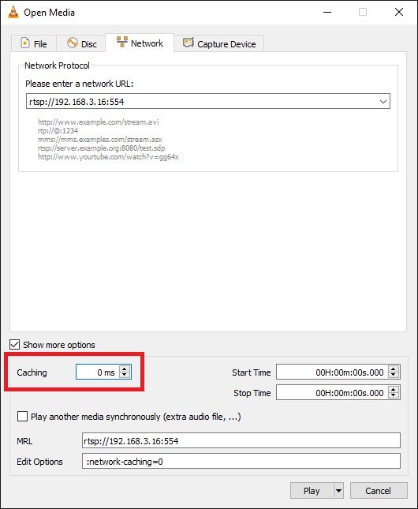Decrease Caching value with down arrow
The width and height of the screenshot is (418, 509).
click(125, 375)
